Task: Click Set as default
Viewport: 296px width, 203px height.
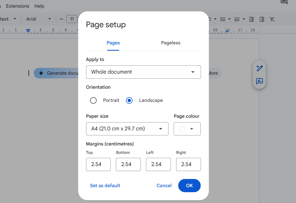Action: click(105, 186)
